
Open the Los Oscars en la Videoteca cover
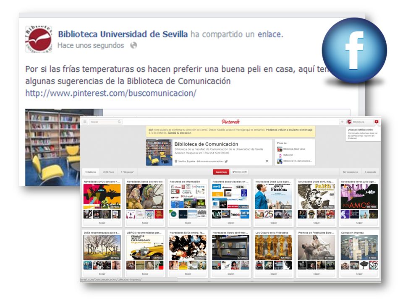pyautogui.click(x=273, y=247)
